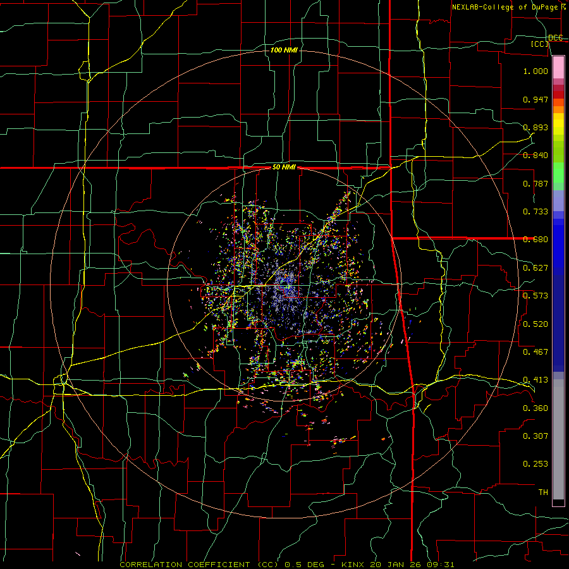Select the 100 NMI range ring label
The width and height of the screenshot is (569, 569).
click(x=284, y=50)
